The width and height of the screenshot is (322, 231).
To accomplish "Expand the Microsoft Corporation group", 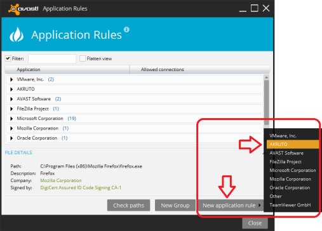I will click(11, 119).
